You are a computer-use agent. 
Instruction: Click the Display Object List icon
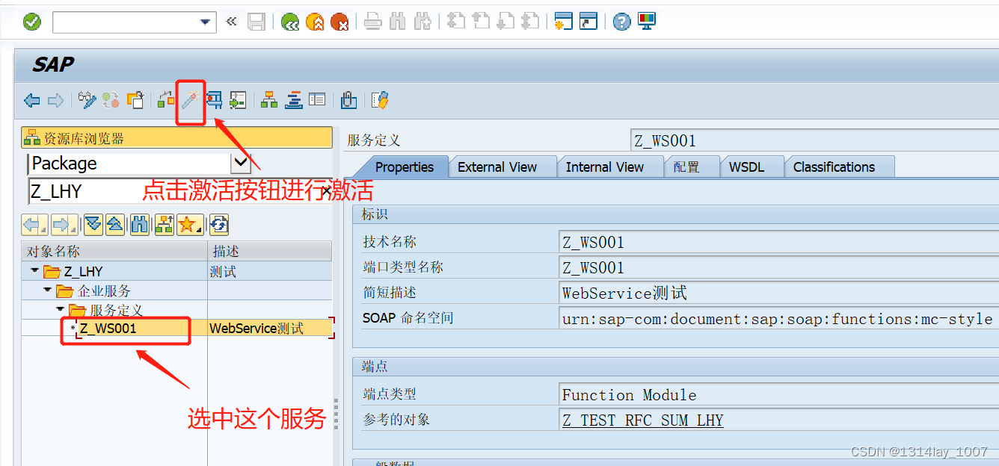coord(238,100)
